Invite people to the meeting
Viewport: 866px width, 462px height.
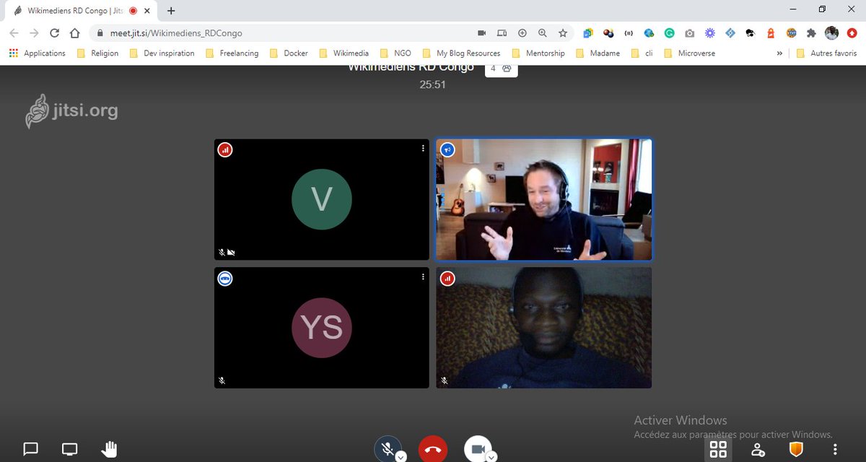(758, 449)
